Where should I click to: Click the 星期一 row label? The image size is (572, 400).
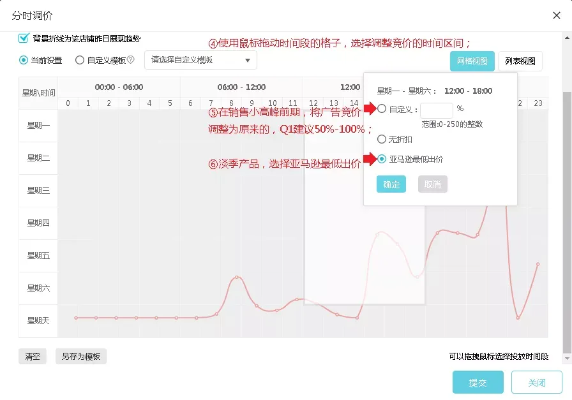(38, 126)
